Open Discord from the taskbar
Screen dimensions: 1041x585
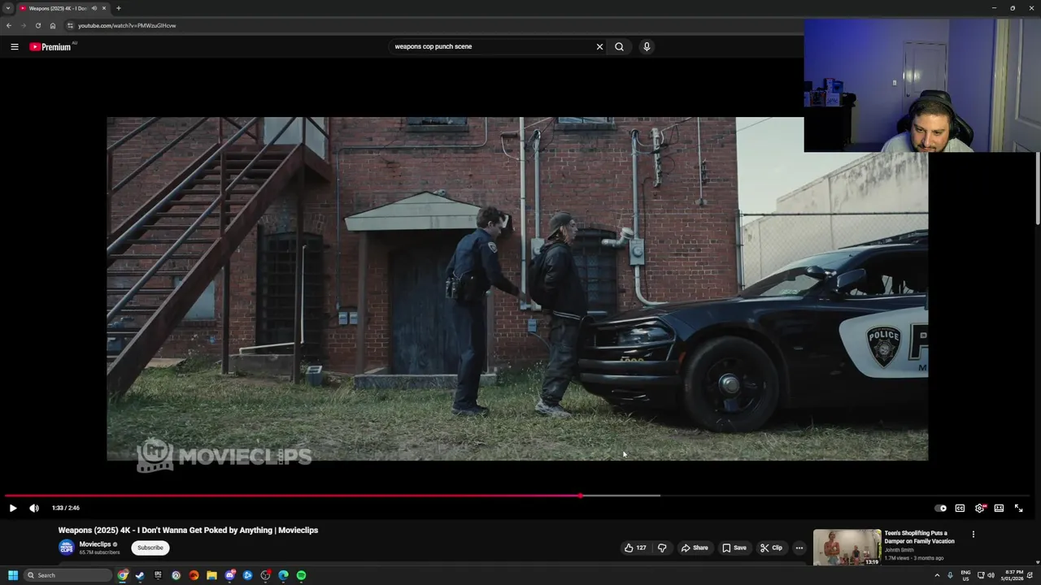click(229, 575)
